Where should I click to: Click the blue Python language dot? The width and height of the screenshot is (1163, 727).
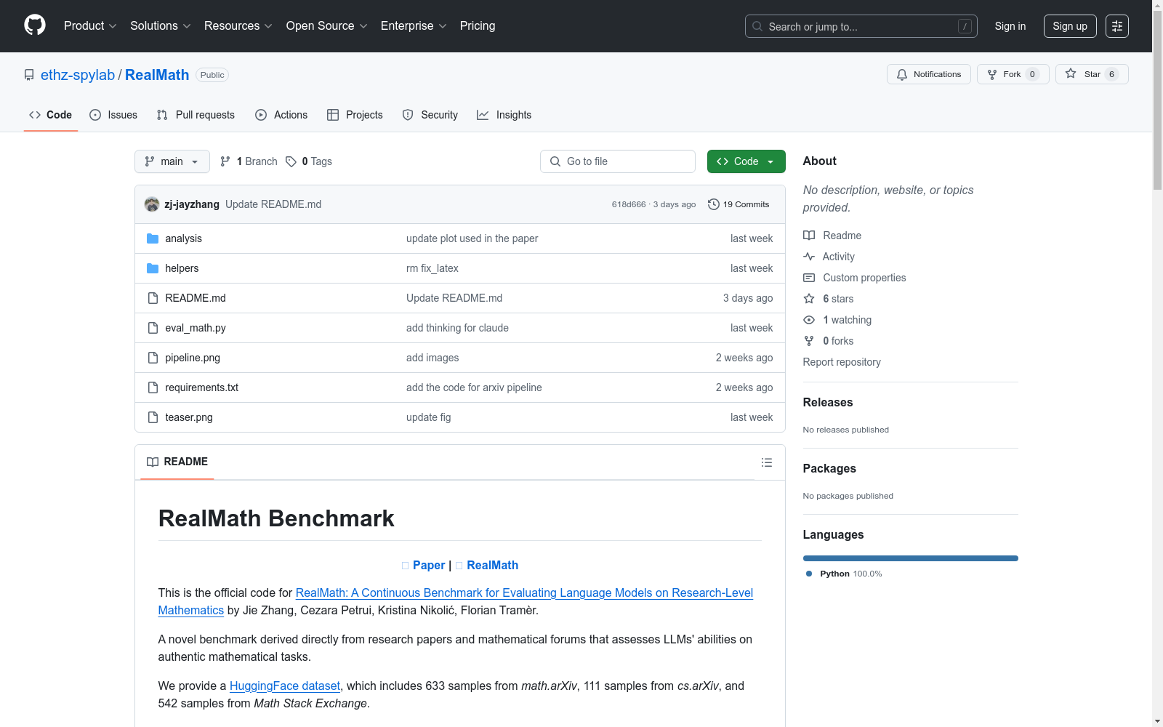[x=809, y=574]
